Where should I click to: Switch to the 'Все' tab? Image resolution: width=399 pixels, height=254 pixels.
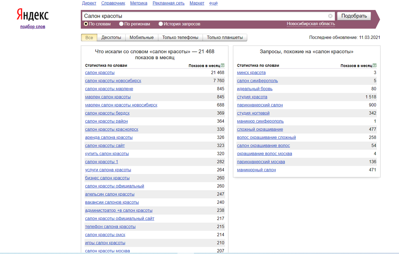[x=89, y=38]
